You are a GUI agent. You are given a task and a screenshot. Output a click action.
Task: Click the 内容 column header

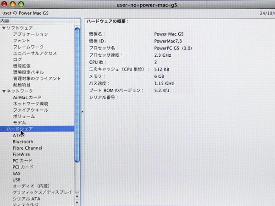[37, 22]
